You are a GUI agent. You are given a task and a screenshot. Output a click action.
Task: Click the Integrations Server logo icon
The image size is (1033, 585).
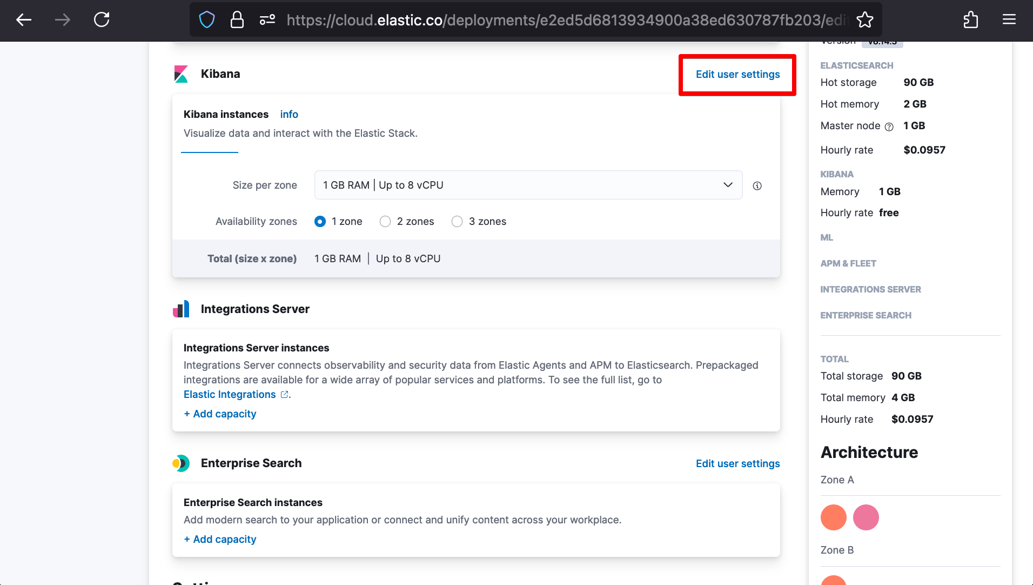pyautogui.click(x=181, y=309)
